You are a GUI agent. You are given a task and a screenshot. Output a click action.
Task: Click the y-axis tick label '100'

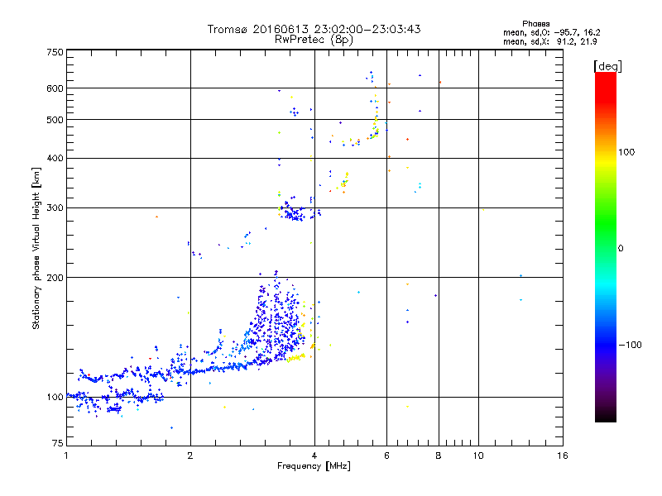point(55,397)
